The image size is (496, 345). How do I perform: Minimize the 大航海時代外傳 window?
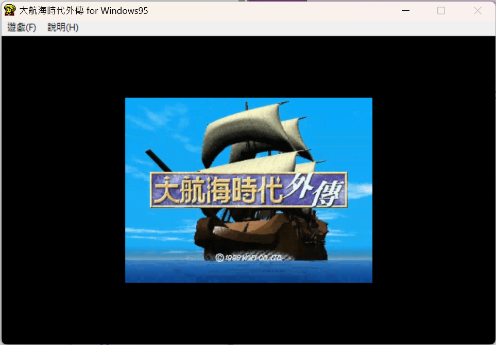tap(405, 10)
